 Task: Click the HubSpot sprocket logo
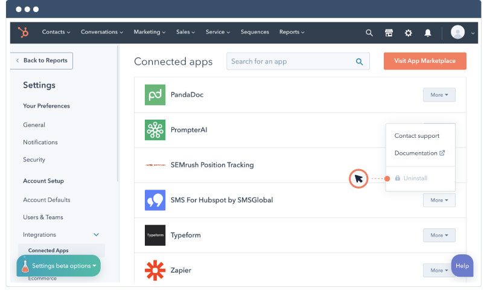pyautogui.click(x=23, y=32)
